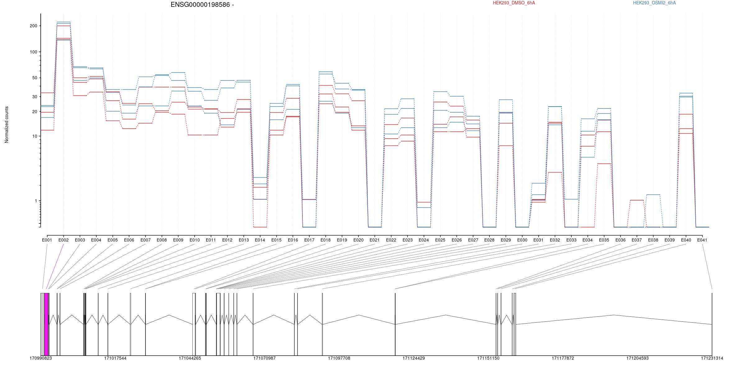Click exon label E002
Screen dimensions: 746x373
(x=63, y=240)
